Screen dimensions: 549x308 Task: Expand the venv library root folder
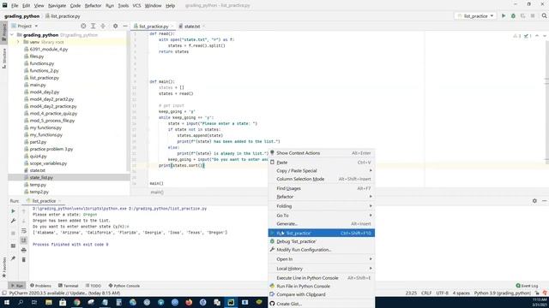(x=18, y=42)
